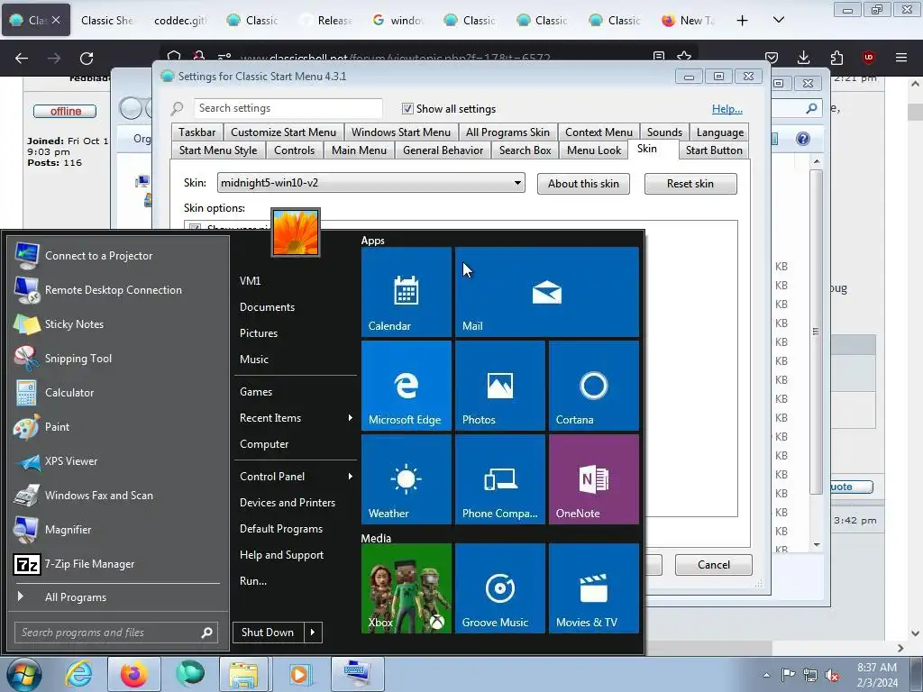Click Search programs and files box
Screen dimensions: 923x692
point(116,633)
